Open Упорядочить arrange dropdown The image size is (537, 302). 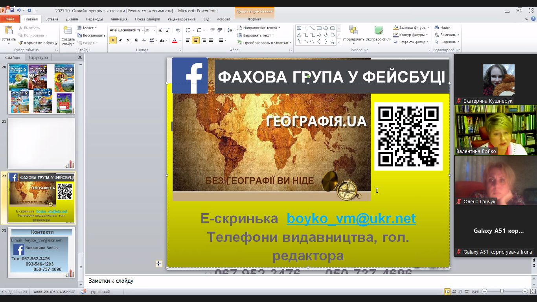tap(353, 34)
